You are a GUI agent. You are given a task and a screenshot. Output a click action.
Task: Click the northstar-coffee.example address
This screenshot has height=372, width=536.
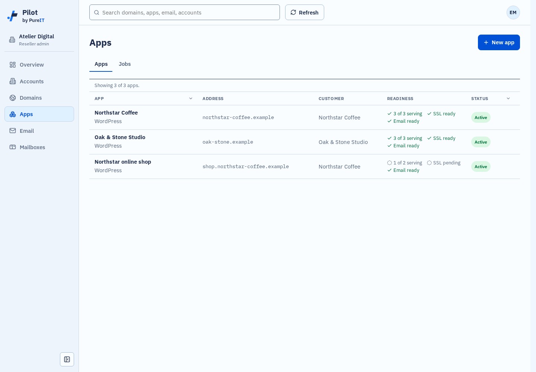(x=238, y=118)
